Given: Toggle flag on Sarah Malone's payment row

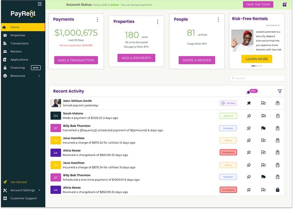Looking at the screenshot, I should click(263, 115).
